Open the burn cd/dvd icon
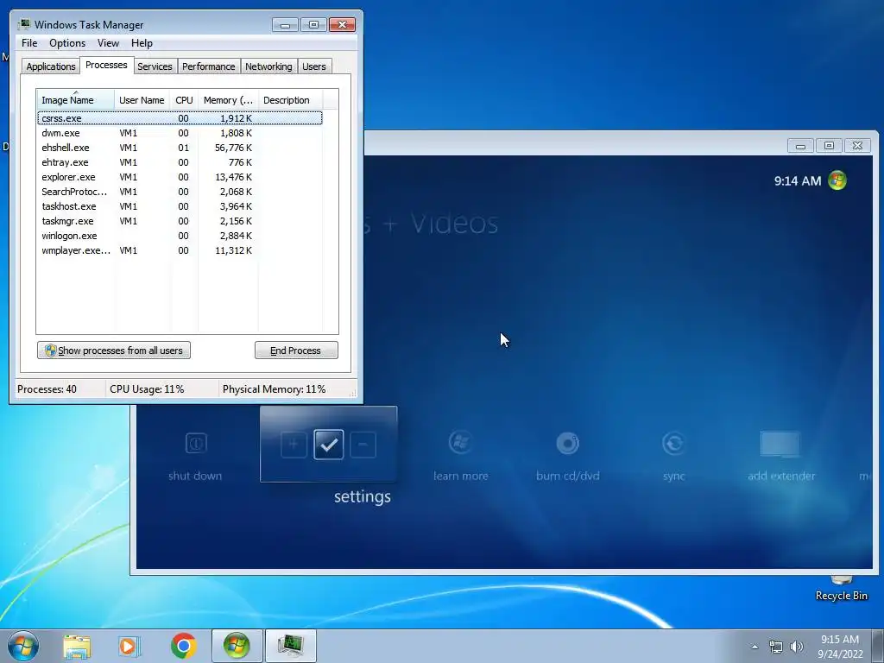Image resolution: width=884 pixels, height=663 pixels. pyautogui.click(x=568, y=443)
